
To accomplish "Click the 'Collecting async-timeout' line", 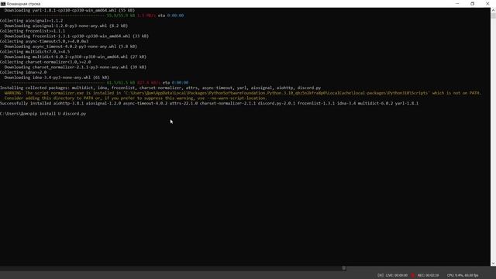I will (44, 41).
